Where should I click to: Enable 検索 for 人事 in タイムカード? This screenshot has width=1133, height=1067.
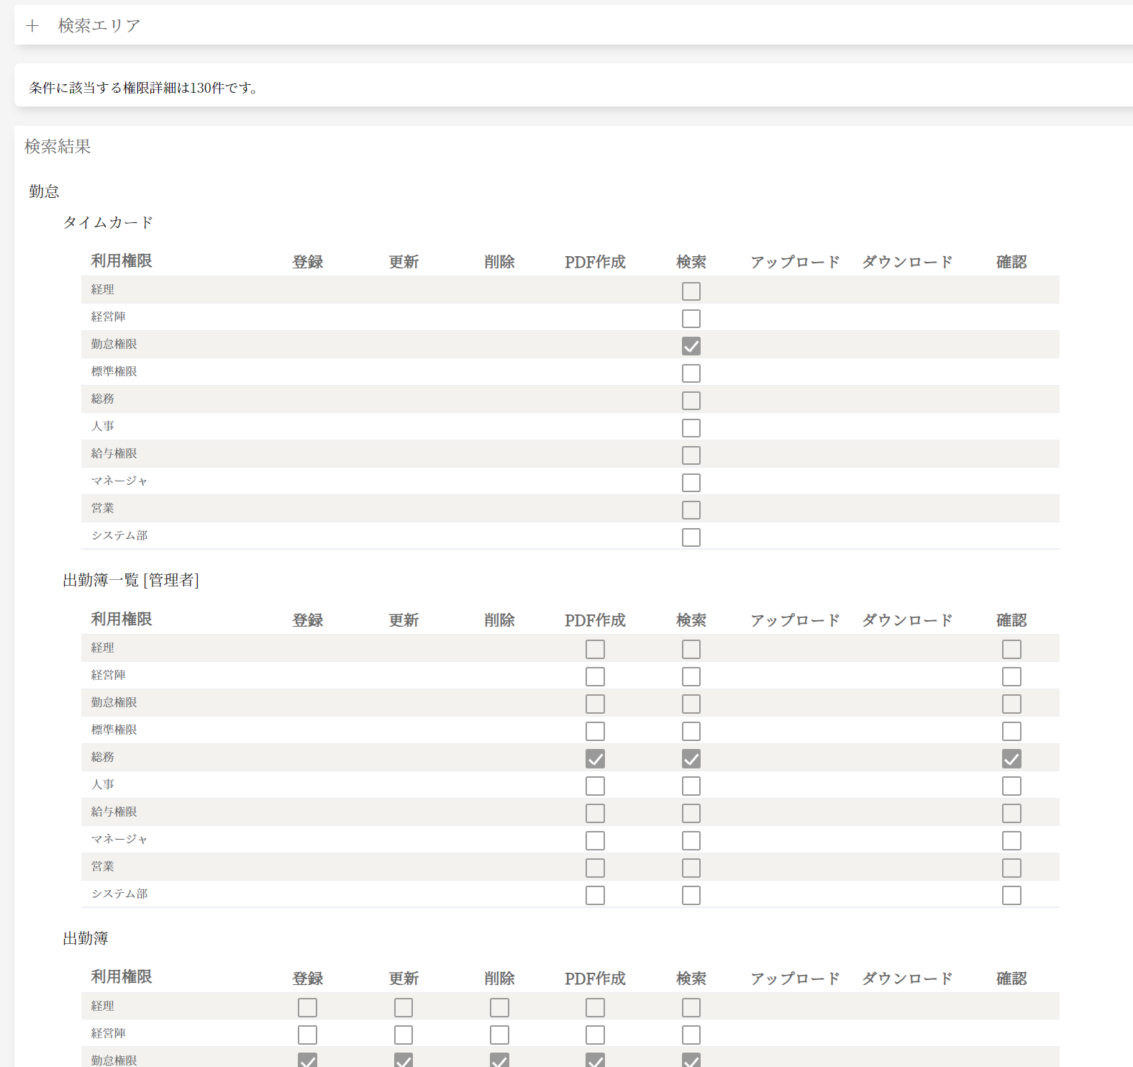(x=691, y=428)
